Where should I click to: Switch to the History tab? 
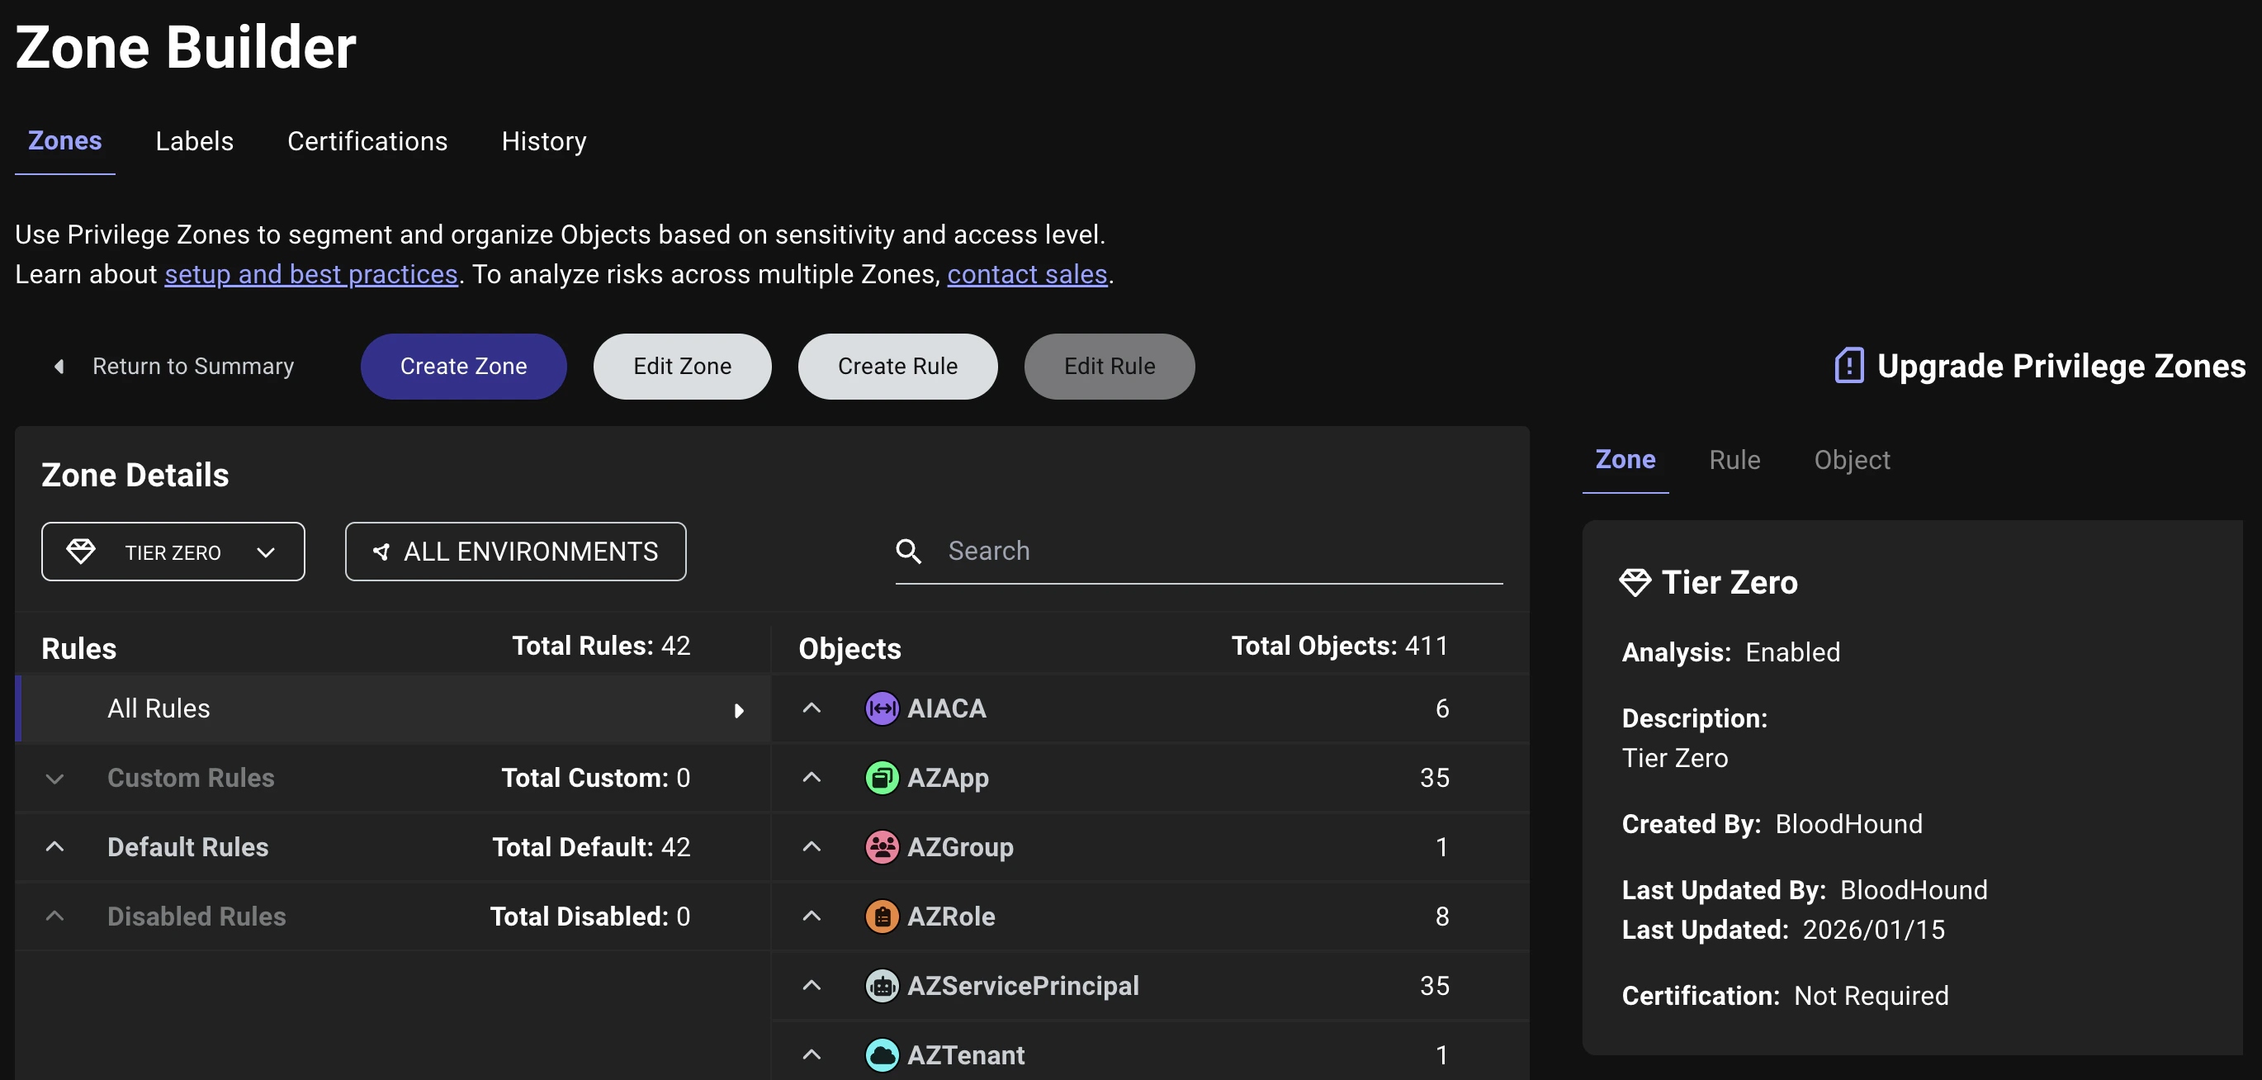tap(542, 141)
